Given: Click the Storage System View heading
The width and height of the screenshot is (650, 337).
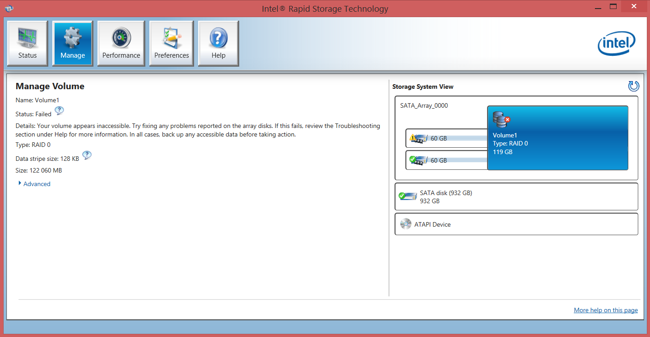Looking at the screenshot, I should 423,87.
